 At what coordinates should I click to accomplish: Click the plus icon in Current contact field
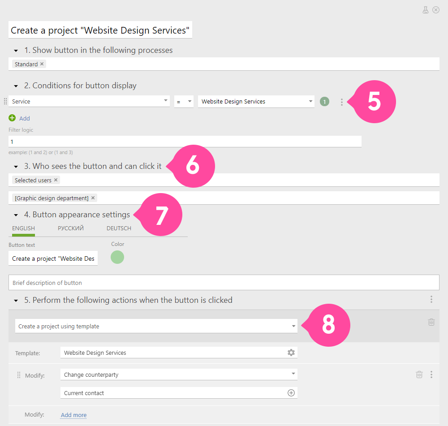pyautogui.click(x=291, y=393)
